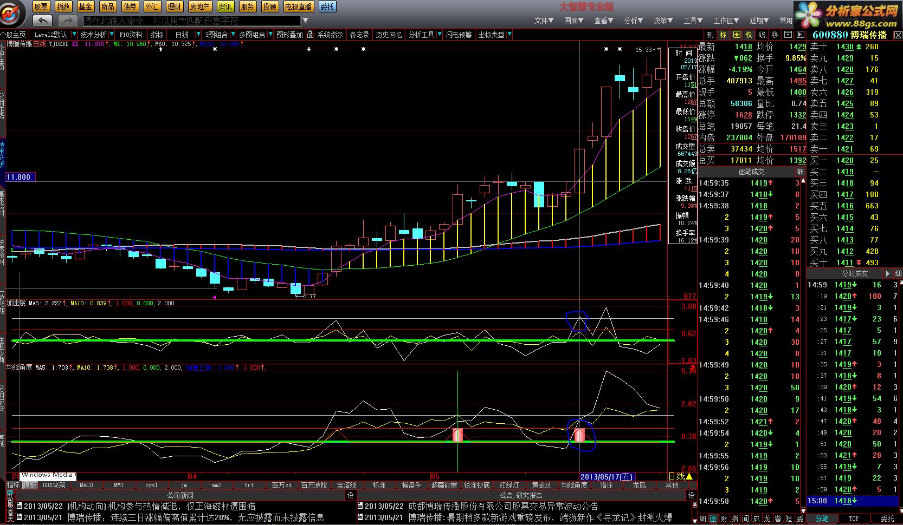Click the 细 detail button of 逐笔成交
This screenshot has height=525, width=903.
point(801,172)
